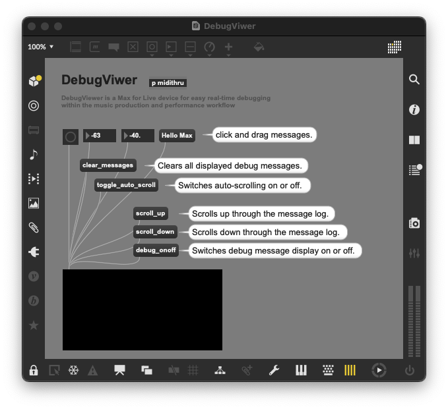Toggle the yellow signal bars icon

tap(350, 370)
